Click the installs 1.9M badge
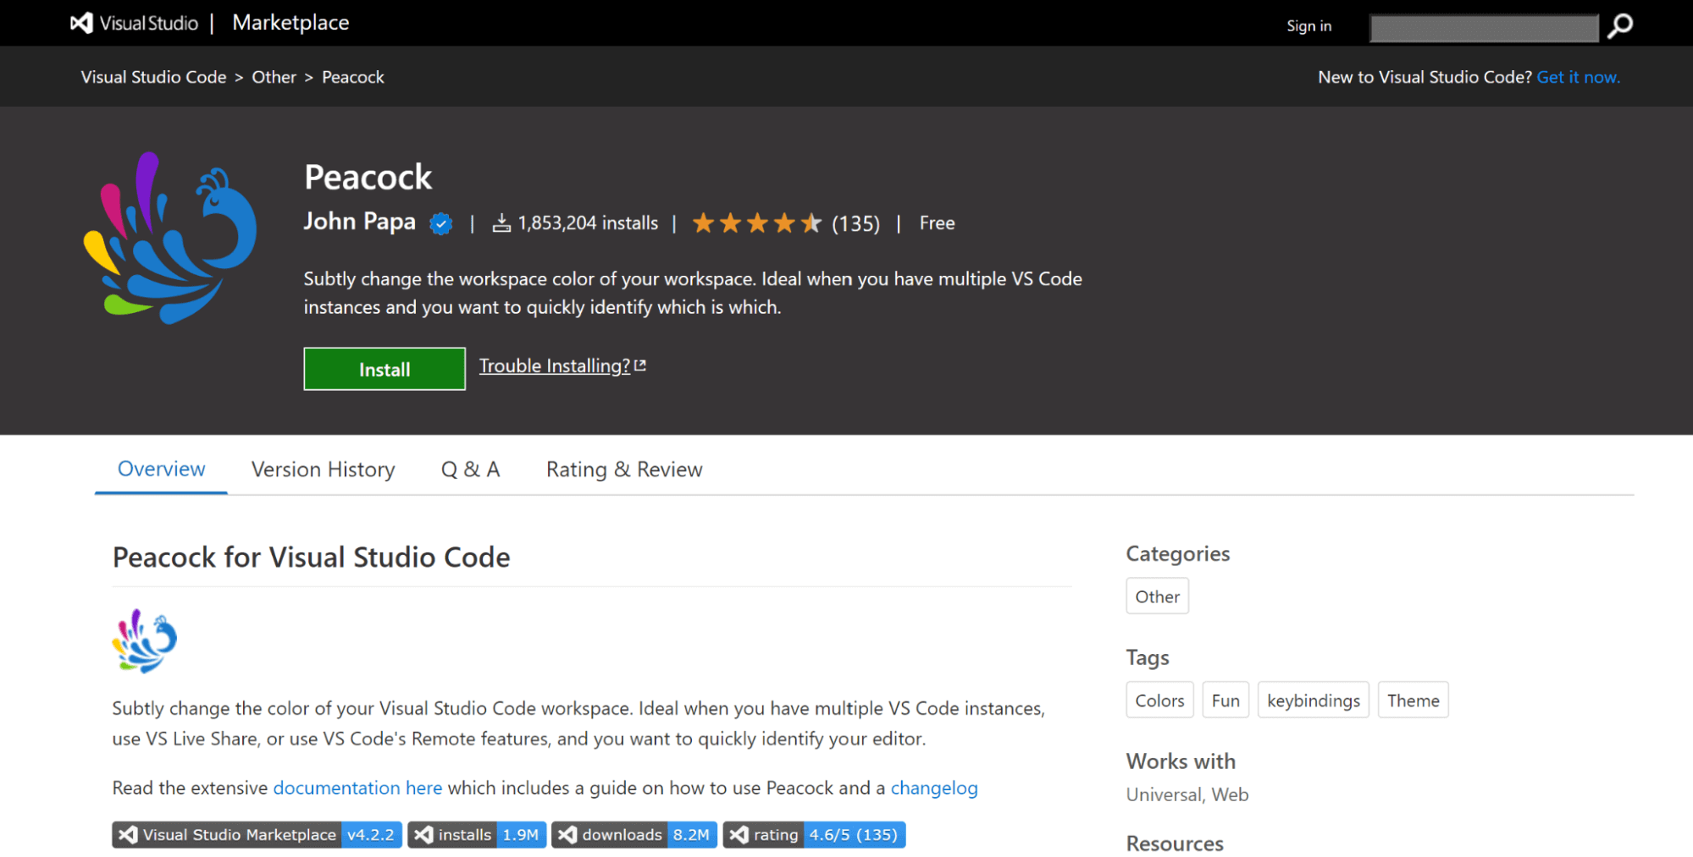The height and width of the screenshot is (857, 1693). click(x=477, y=835)
